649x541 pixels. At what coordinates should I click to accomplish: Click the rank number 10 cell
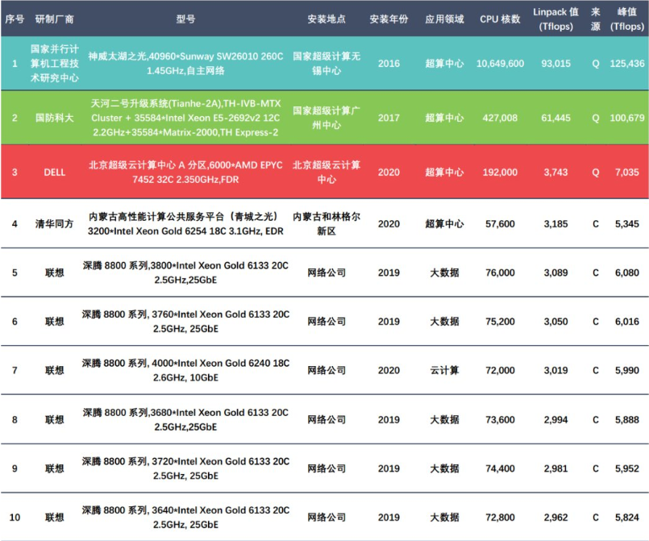click(15, 518)
